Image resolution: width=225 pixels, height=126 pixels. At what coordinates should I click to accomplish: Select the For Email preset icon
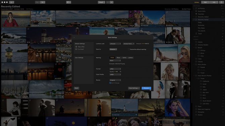coord(76,49)
